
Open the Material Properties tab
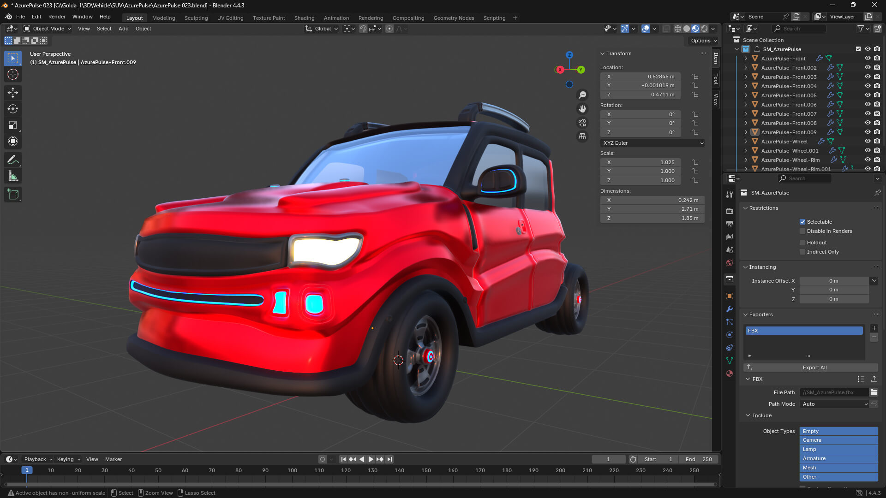click(x=730, y=373)
